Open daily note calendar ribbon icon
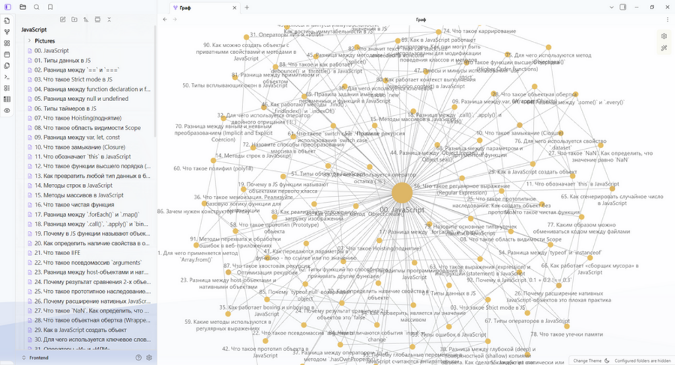675x365 pixels. (x=7, y=55)
